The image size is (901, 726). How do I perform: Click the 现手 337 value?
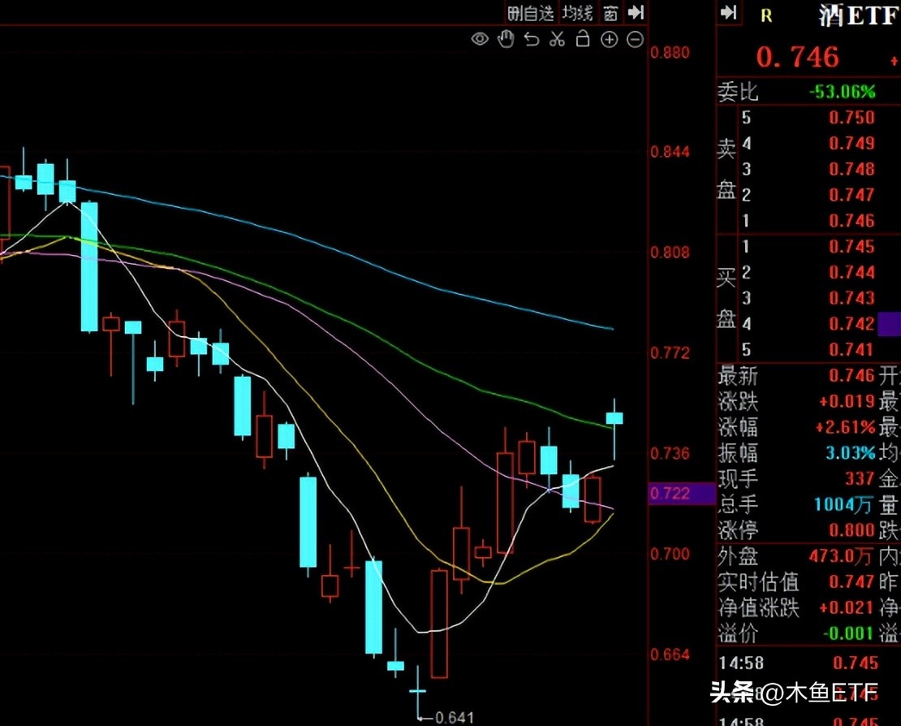(x=860, y=478)
